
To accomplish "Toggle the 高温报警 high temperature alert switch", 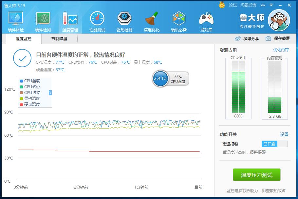I will (274, 144).
